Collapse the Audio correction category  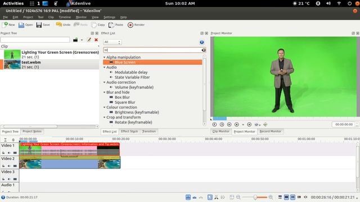[105, 82]
